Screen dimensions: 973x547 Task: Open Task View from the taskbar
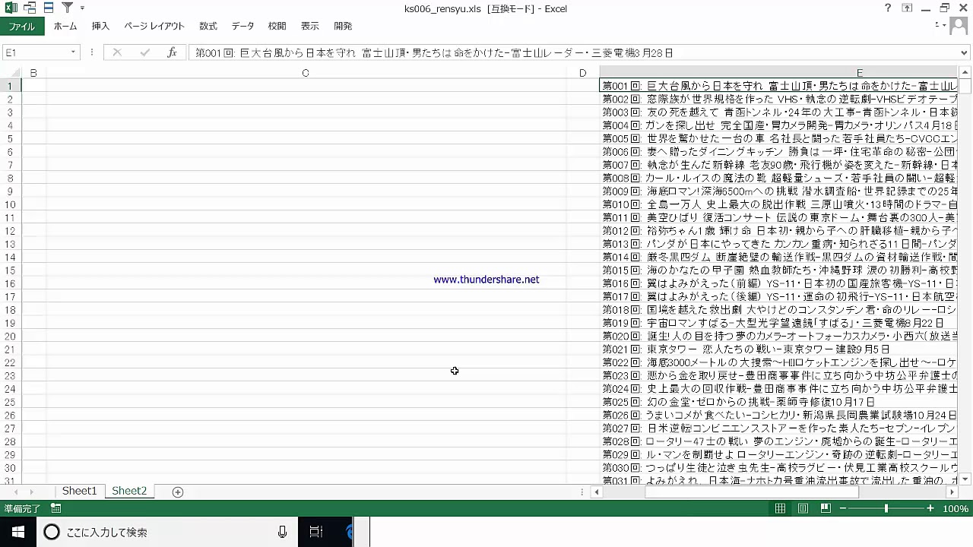pyautogui.click(x=315, y=532)
